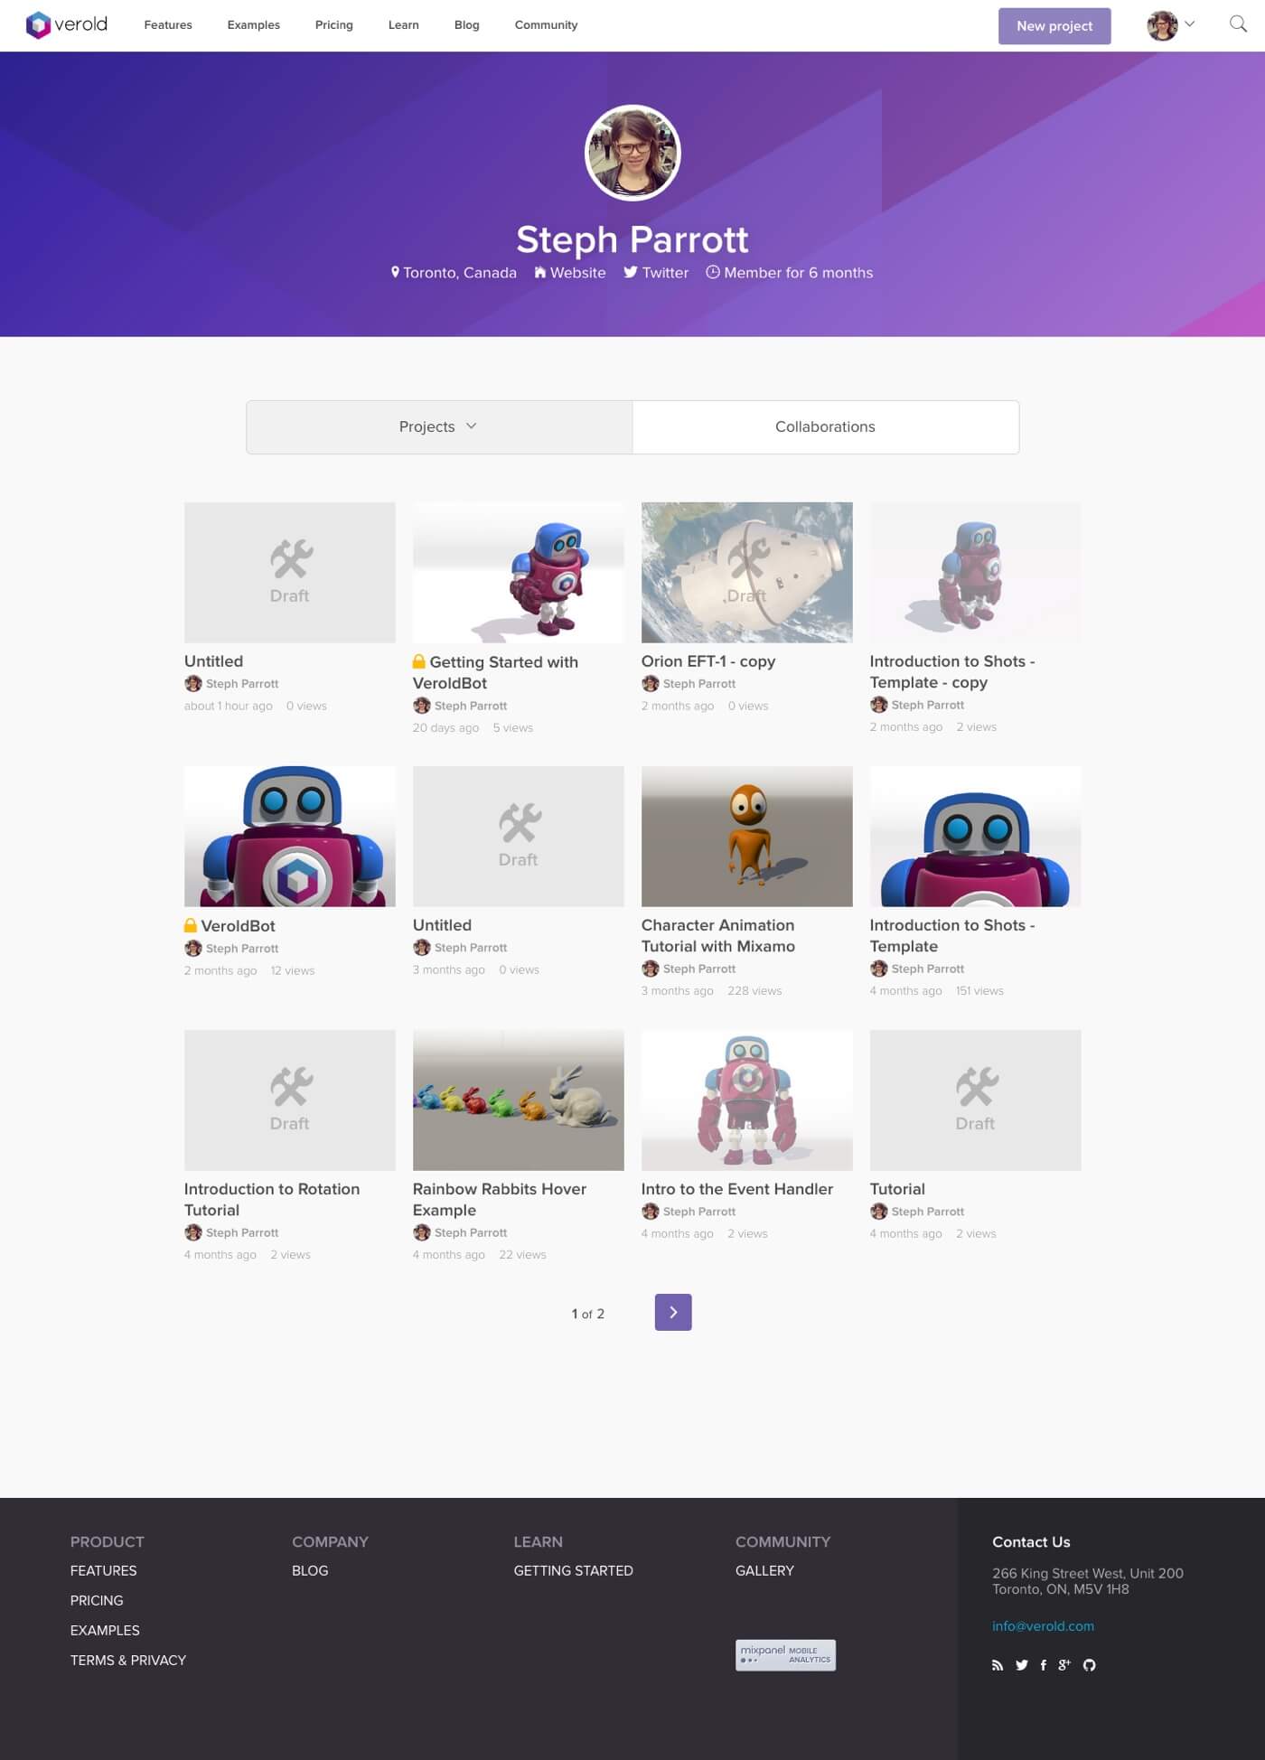Open the Twitter profile link
Viewport: 1265px width, 1760px height.
656,273
